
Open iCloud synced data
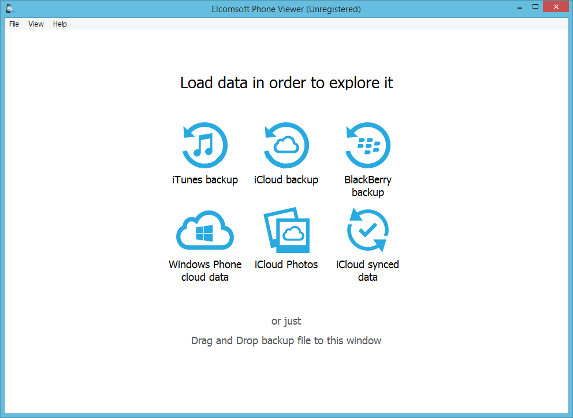[368, 230]
